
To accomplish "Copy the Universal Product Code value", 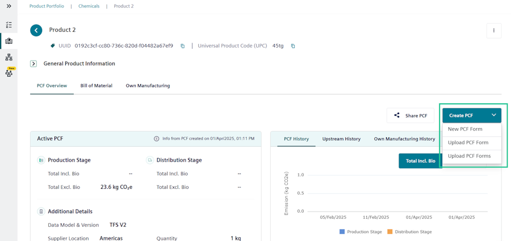I will (293, 46).
